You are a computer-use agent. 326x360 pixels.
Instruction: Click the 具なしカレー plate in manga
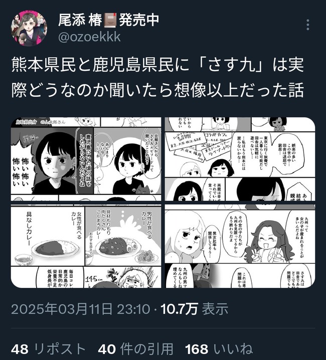point(55,249)
